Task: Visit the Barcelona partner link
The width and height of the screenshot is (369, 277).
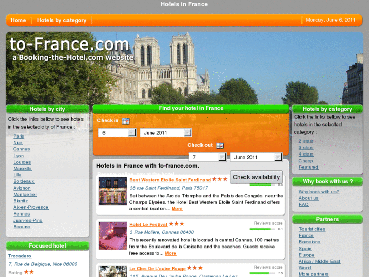Action: pyautogui.click(x=310, y=242)
